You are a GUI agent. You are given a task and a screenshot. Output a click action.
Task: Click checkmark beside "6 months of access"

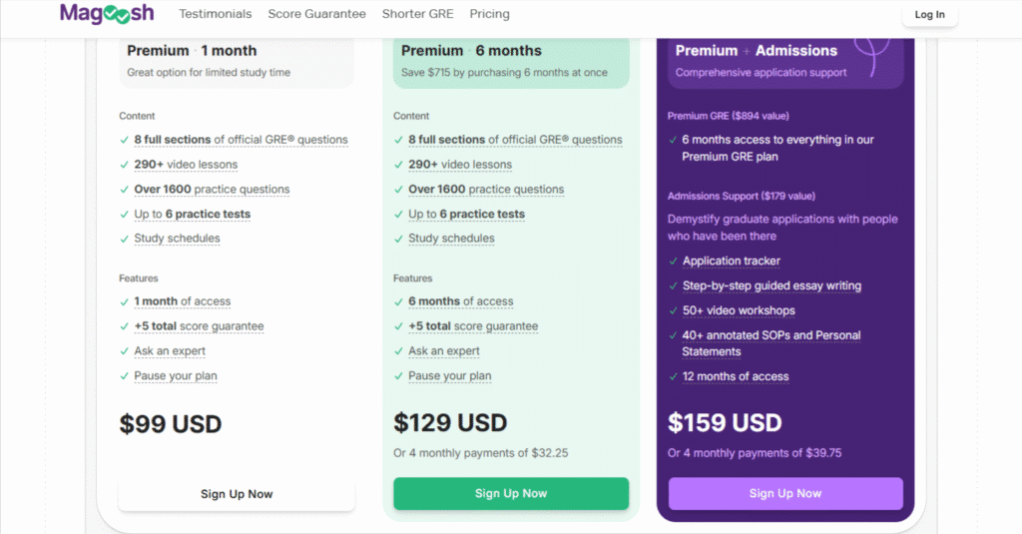[398, 301]
